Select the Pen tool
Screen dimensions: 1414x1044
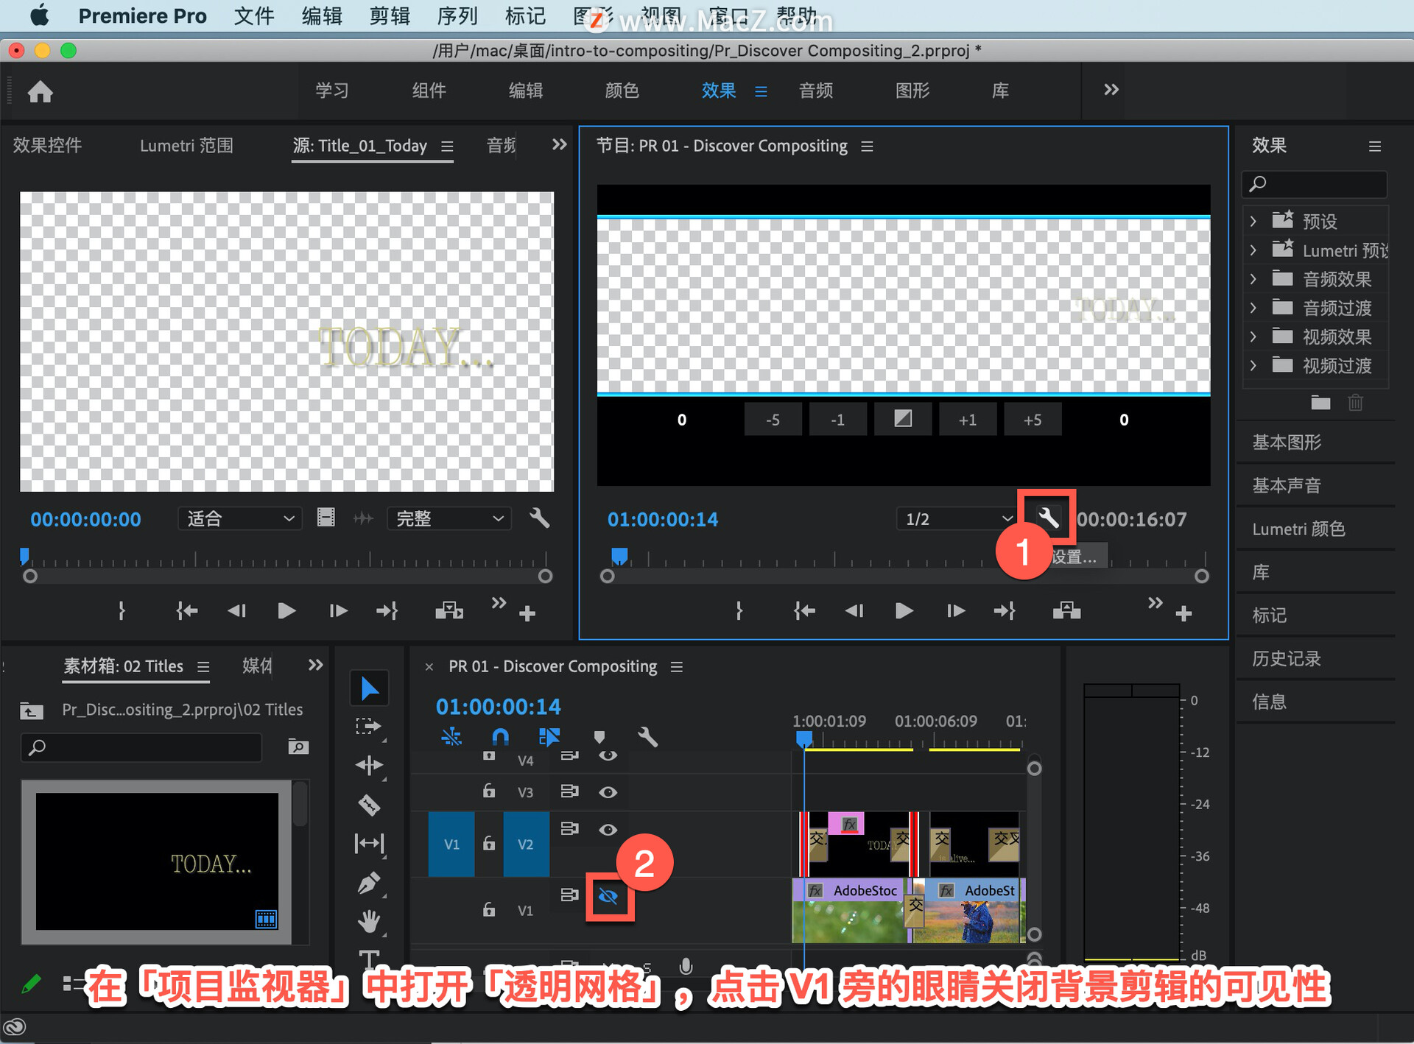pos(369,882)
